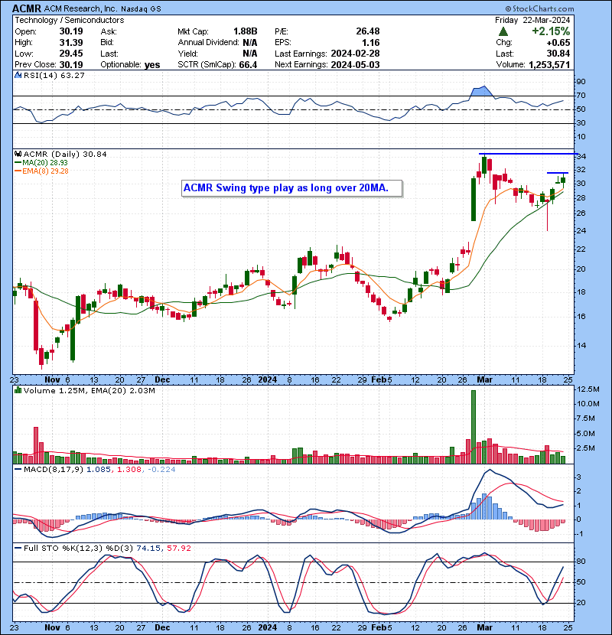Screen dimensions: 612x635
Task: Click the green up-triangle change icon
Action: [503, 31]
